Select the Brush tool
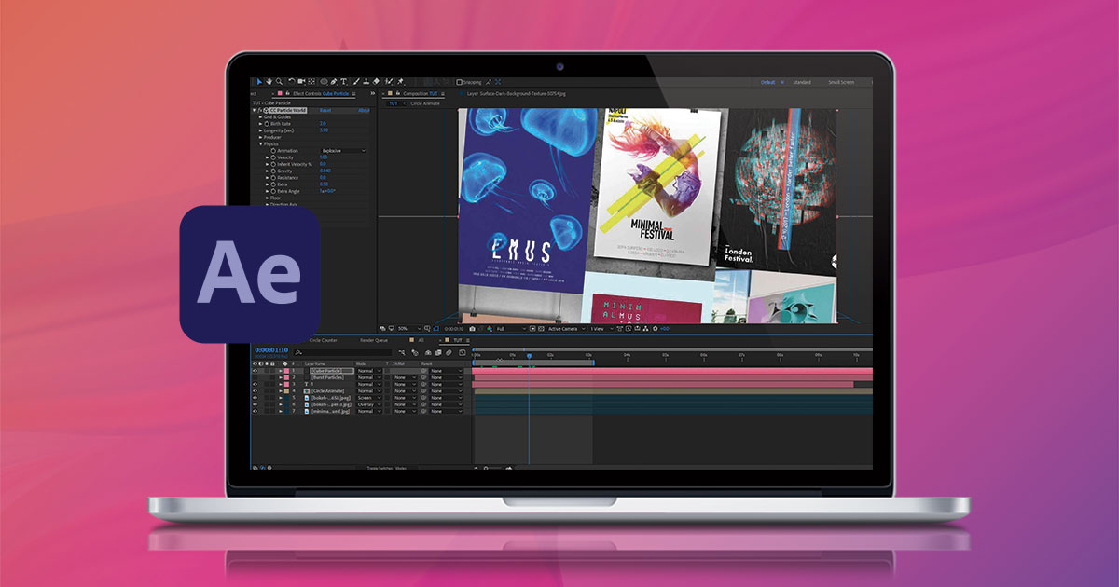Image resolution: width=1119 pixels, height=587 pixels. coord(355,82)
